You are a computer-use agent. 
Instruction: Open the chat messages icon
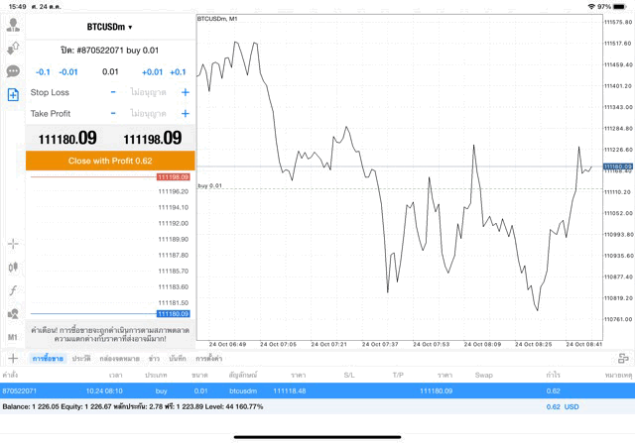pos(13,71)
